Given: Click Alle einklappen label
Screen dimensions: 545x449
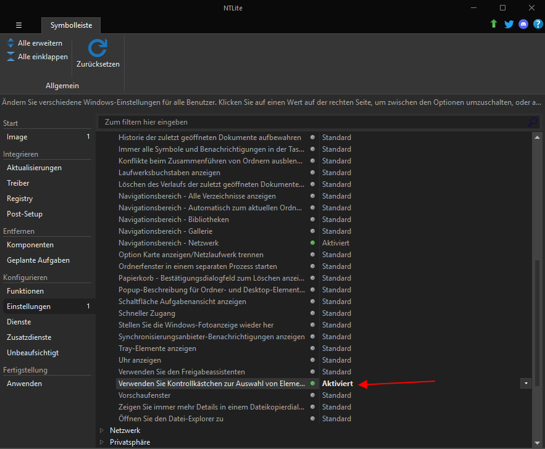Looking at the screenshot, I should (43, 57).
